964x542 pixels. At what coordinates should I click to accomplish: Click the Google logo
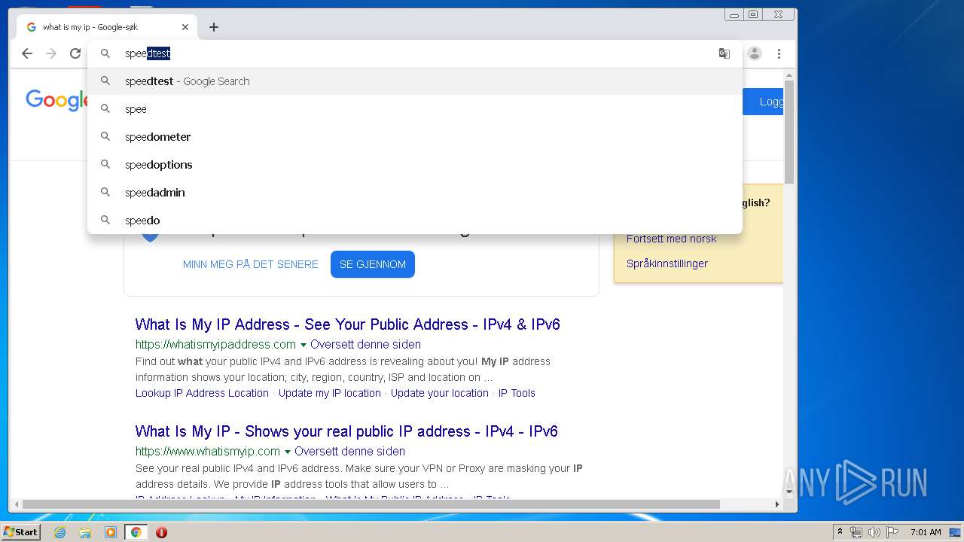(x=56, y=100)
